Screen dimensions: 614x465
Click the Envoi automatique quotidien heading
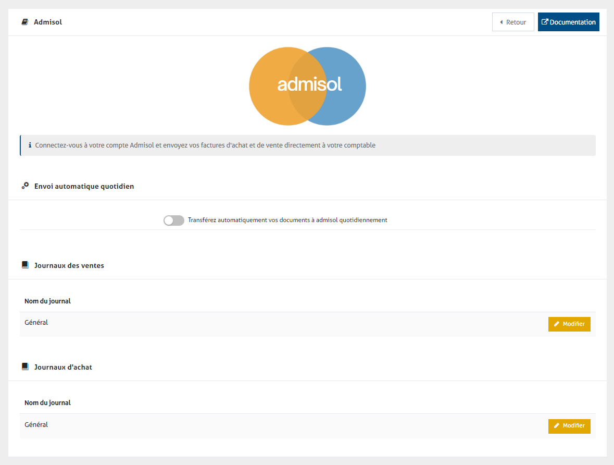[84, 186]
